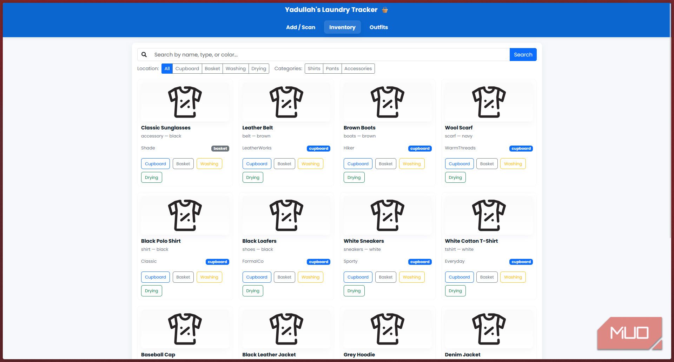
Task: Set White Sneakers to Drying
Action: tap(354, 291)
